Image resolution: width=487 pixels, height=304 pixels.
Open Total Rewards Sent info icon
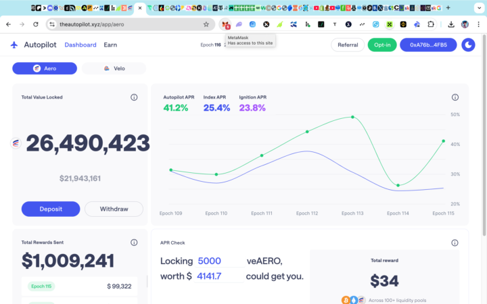(x=134, y=243)
